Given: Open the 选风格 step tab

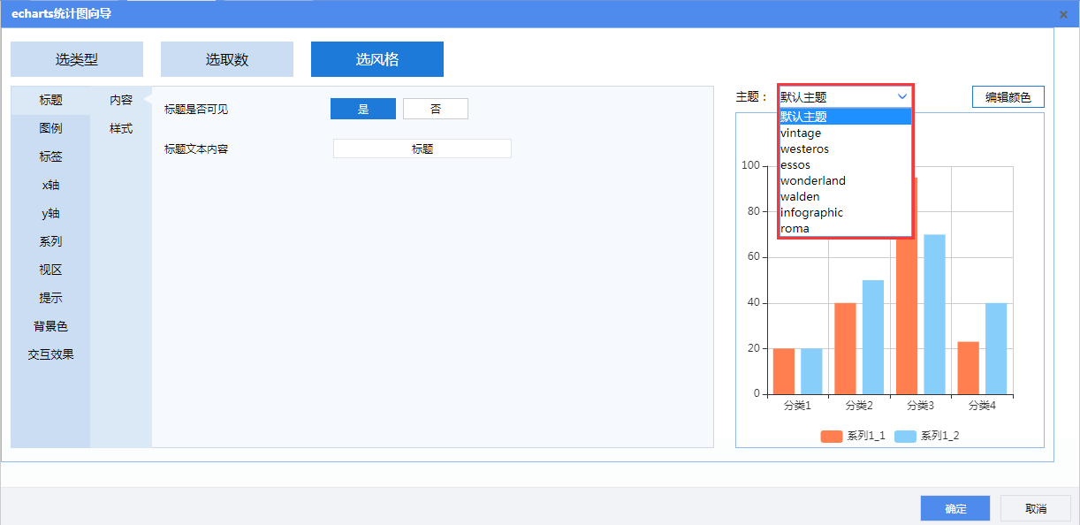Looking at the screenshot, I should (377, 59).
